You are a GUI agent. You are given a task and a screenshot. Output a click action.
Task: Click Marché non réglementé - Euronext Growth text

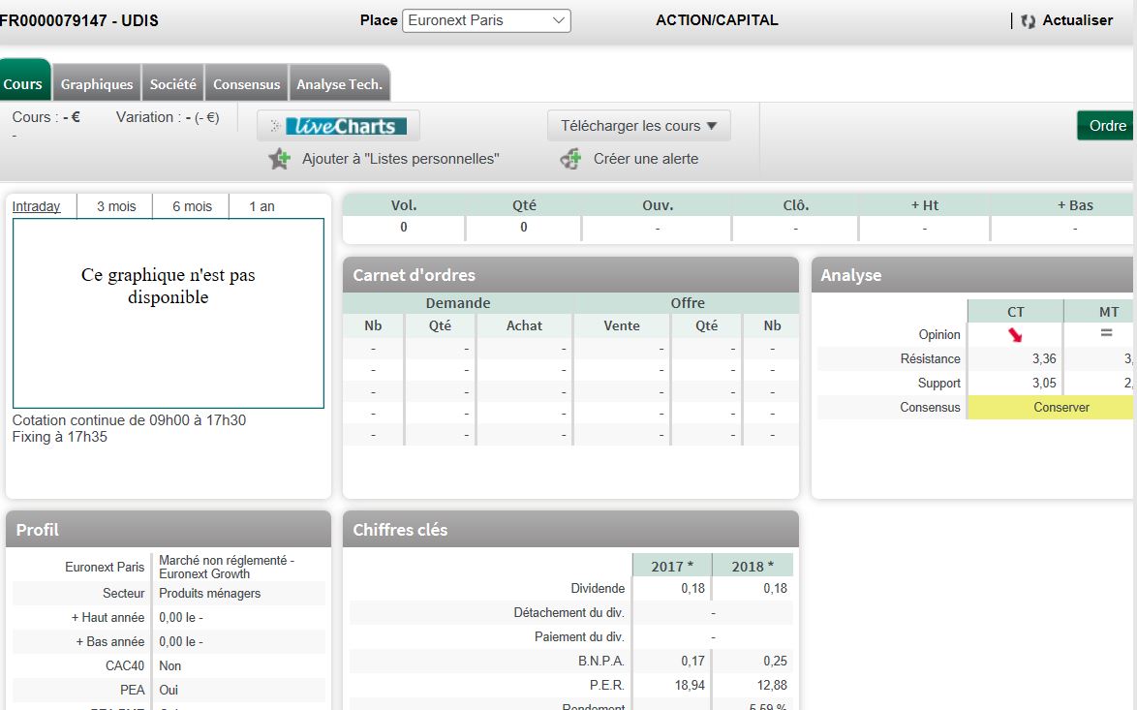227,568
